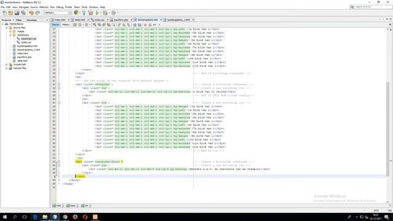Open the Refactor menu
The height and width of the screenshot is (221, 393).
(44, 7)
